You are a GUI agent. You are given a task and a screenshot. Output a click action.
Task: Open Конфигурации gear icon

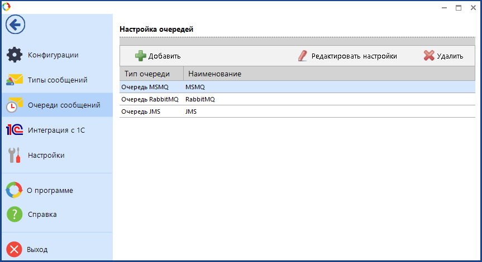15,55
